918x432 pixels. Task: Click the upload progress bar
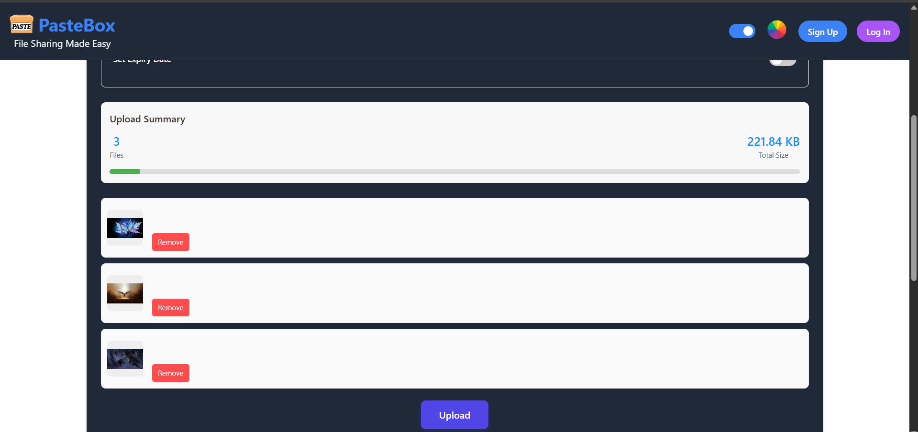pyautogui.click(x=454, y=172)
